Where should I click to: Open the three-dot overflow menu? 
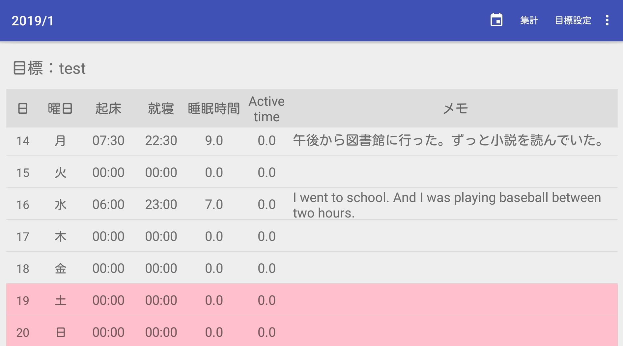[x=607, y=20]
